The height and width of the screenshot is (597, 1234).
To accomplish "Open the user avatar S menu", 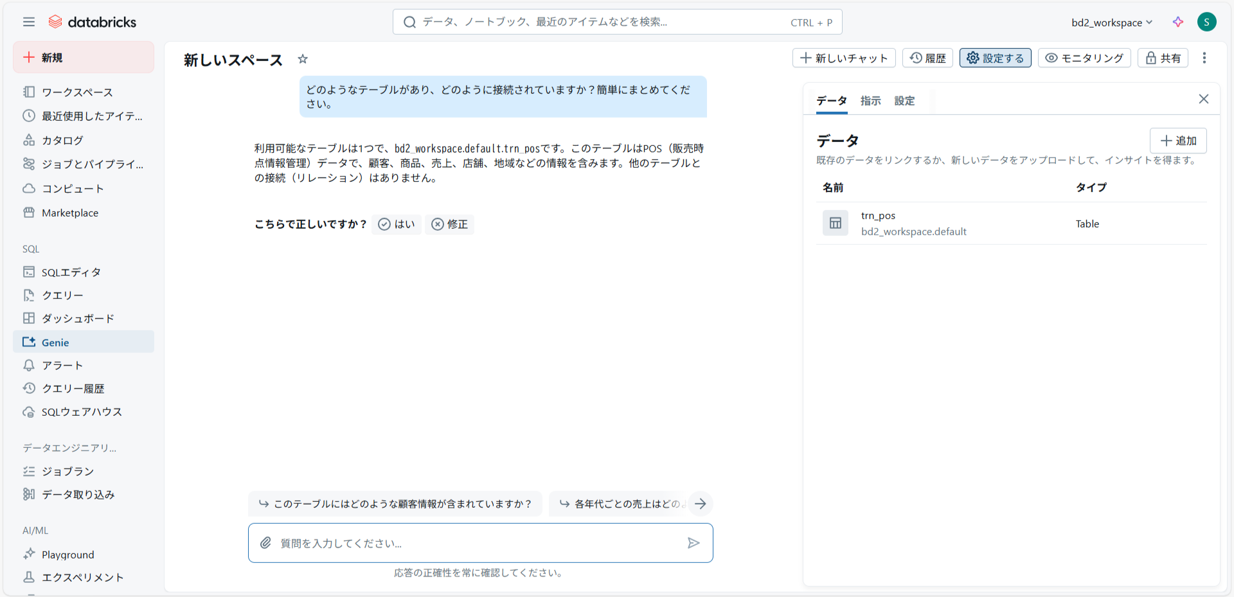I will coord(1206,22).
